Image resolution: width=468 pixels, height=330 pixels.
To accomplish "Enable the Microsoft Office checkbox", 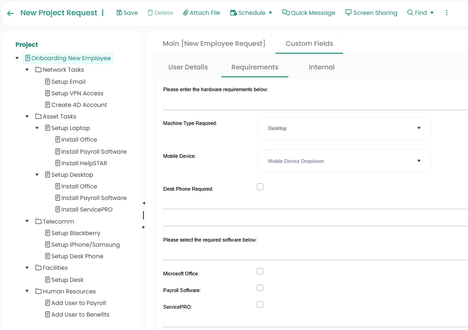I will click(x=260, y=271).
